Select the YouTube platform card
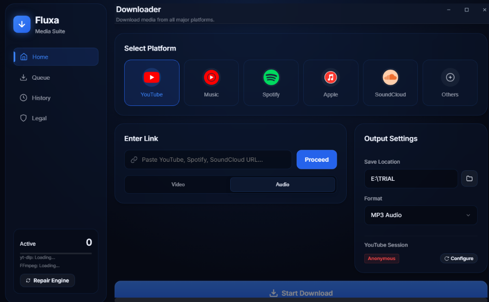The height and width of the screenshot is (302, 489). click(151, 83)
